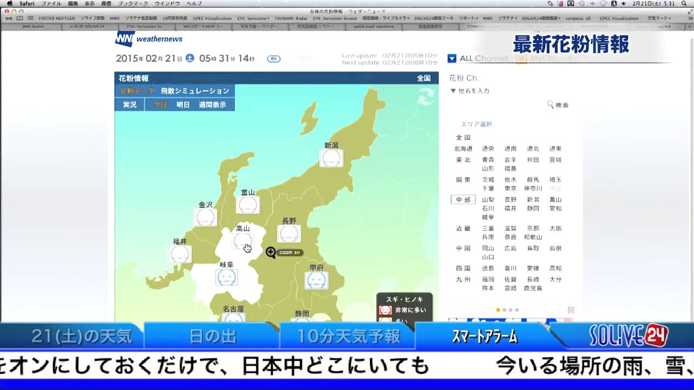Open the ファイル menu in menu bar
This screenshot has width=694, height=390.
pyautogui.click(x=52, y=3)
